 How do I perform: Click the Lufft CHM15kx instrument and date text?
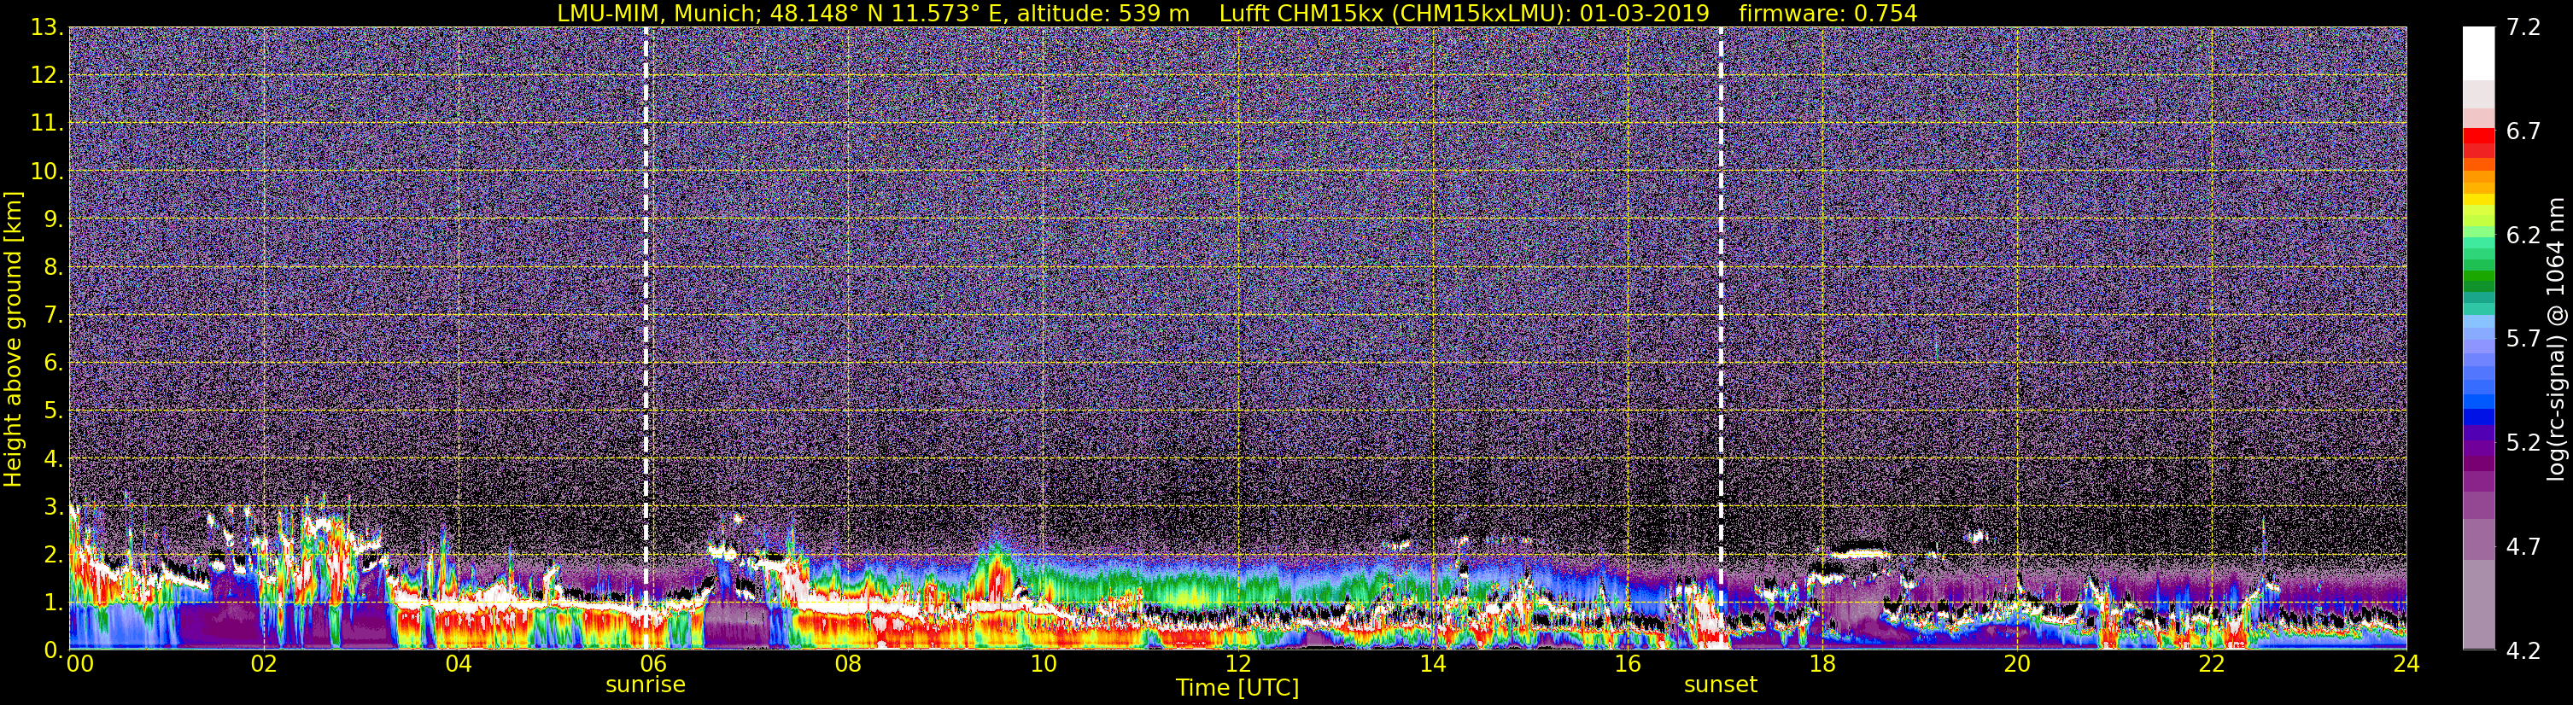(x=1465, y=13)
